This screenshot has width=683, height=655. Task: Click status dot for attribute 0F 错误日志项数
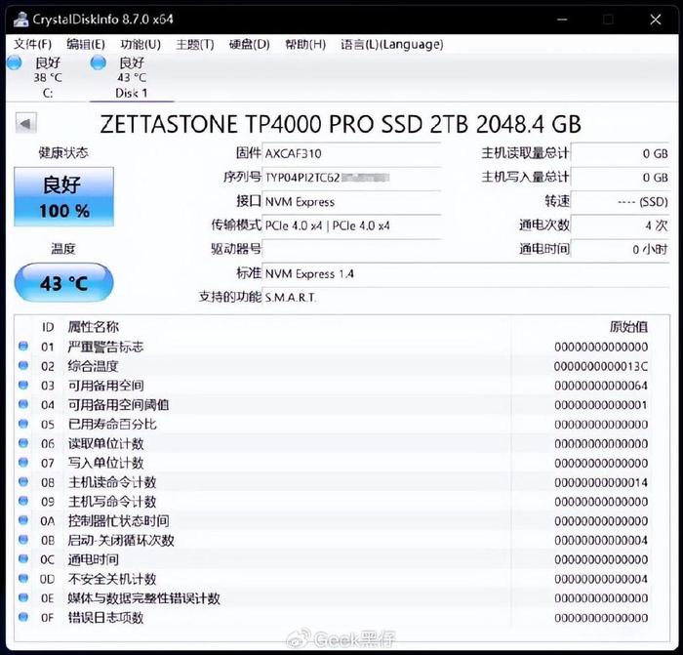coord(23,617)
